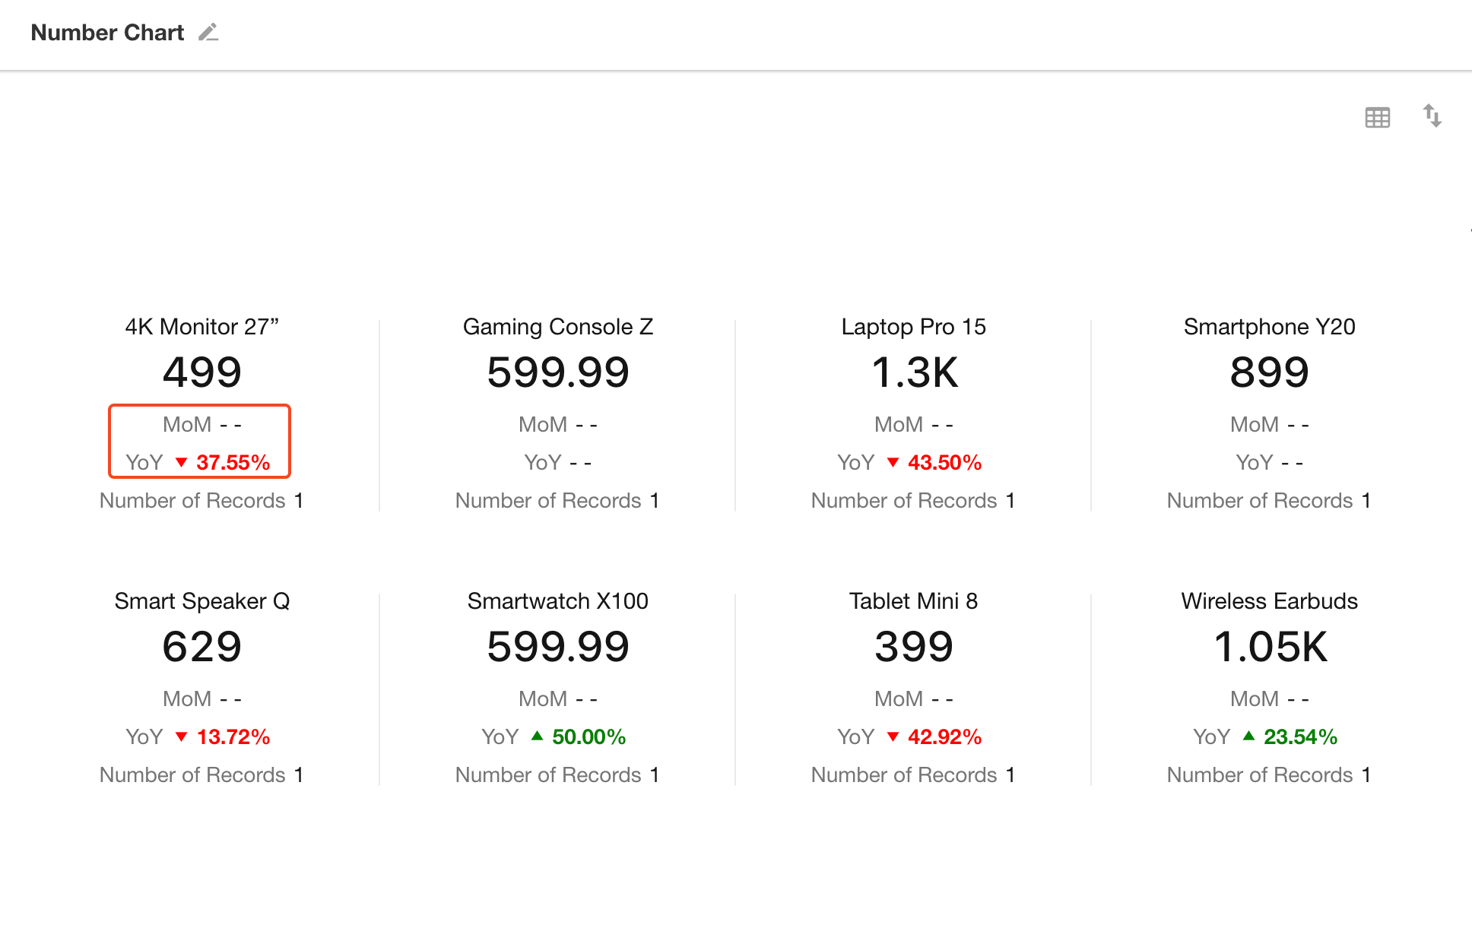Click the sort arrows icon
Image resolution: width=1472 pixels, height=947 pixels.
pyautogui.click(x=1432, y=116)
